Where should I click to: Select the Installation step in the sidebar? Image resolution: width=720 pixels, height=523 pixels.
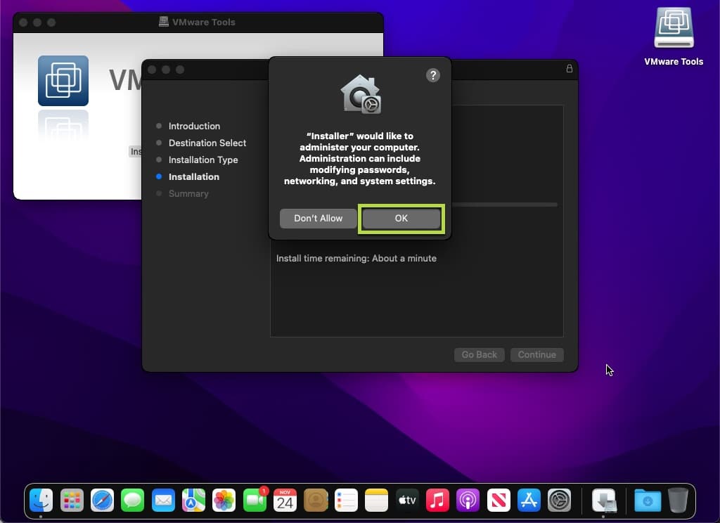click(x=194, y=176)
